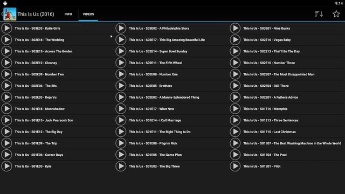The height and width of the screenshot is (194, 345).
Task: Play S02E12 Clooney episode icon
Action: (6, 63)
